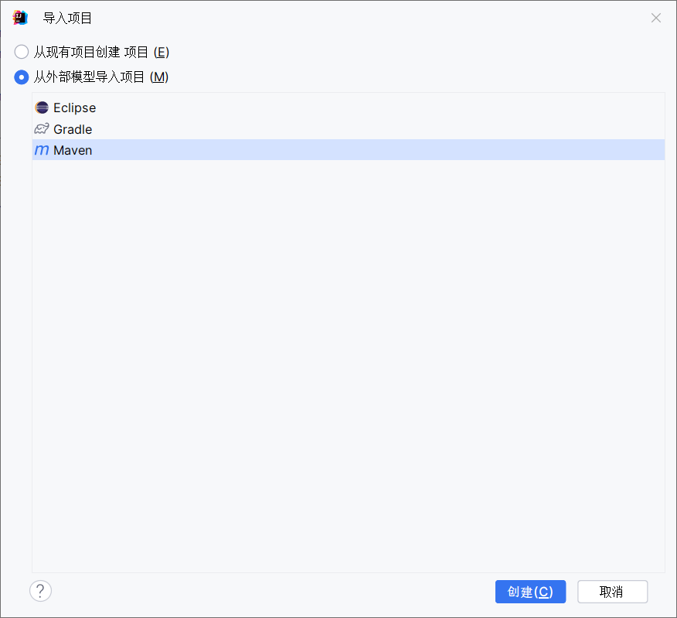Click the Maven 'm' icon
The height and width of the screenshot is (618, 677).
pyautogui.click(x=42, y=150)
